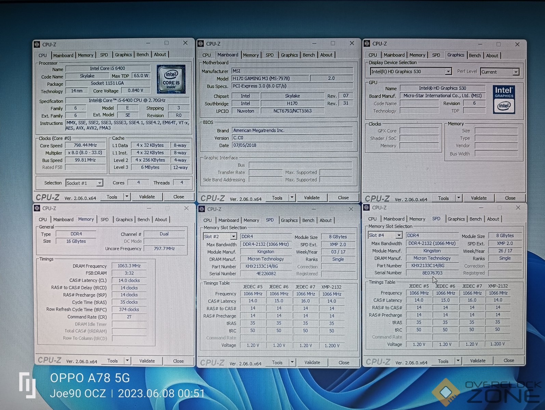Open Slot #4 memory slot dropdown
The image size is (545, 410).
pos(399,235)
